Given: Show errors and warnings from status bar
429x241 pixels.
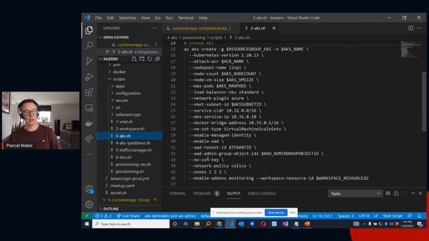Looking at the screenshot, I should click(x=103, y=216).
